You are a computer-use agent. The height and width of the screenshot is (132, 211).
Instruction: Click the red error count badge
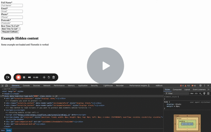(182, 86)
